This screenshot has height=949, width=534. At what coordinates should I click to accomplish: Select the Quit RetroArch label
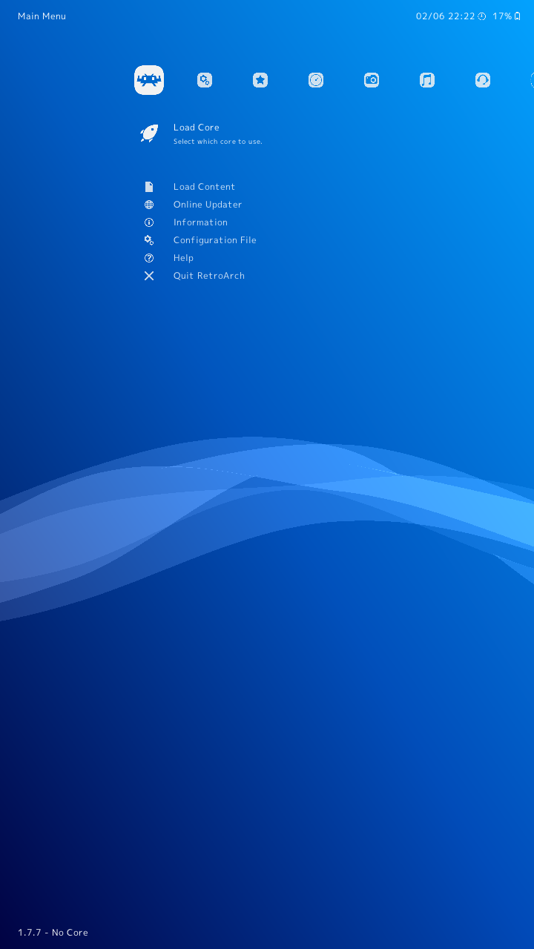coord(209,276)
